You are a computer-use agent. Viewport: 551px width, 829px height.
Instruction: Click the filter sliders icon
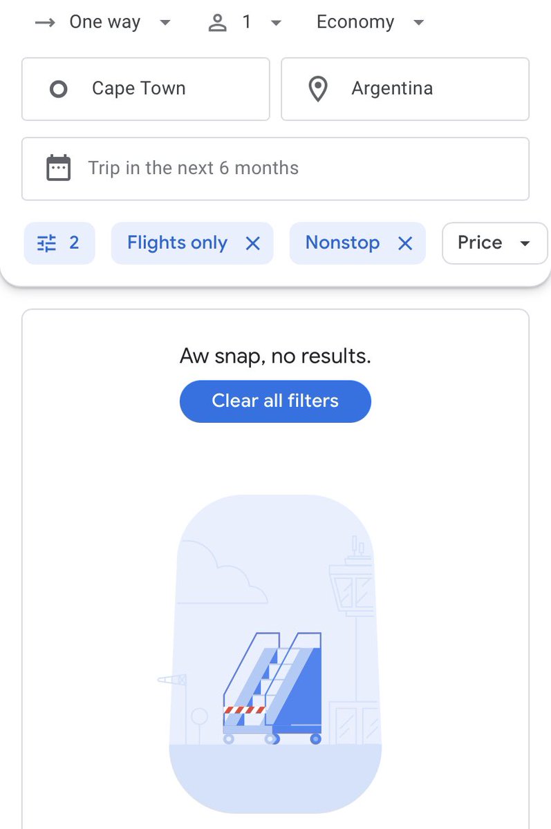coord(46,243)
